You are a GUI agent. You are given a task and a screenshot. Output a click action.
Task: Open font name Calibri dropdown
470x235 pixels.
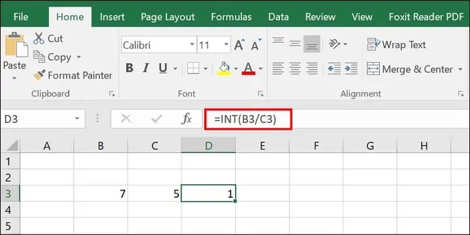192,44
